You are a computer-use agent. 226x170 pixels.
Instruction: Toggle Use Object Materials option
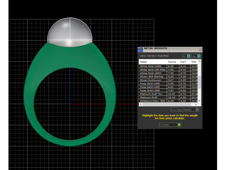point(185,110)
